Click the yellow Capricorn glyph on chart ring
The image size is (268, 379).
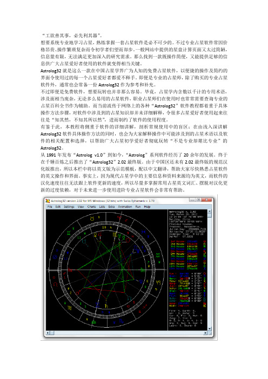pos(159,282)
